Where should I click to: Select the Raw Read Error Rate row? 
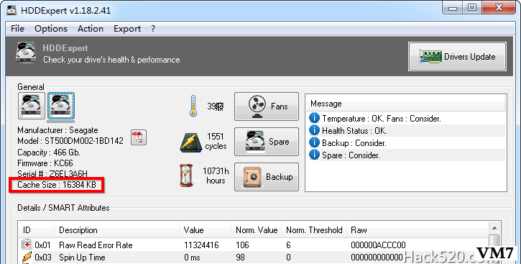click(254, 245)
